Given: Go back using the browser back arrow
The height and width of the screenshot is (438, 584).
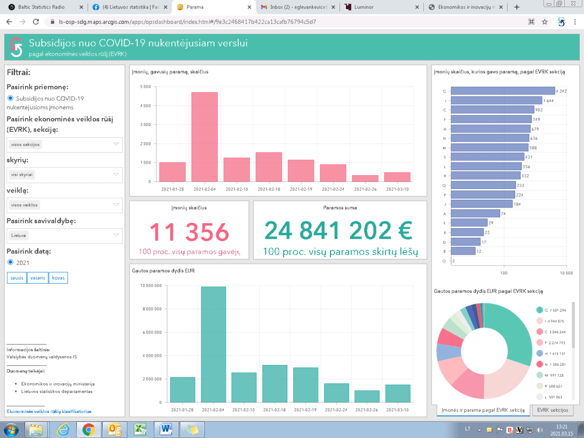Looking at the screenshot, I should coord(9,21).
